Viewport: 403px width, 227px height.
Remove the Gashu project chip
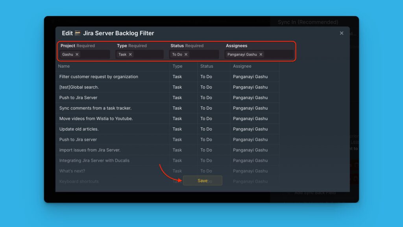click(77, 54)
